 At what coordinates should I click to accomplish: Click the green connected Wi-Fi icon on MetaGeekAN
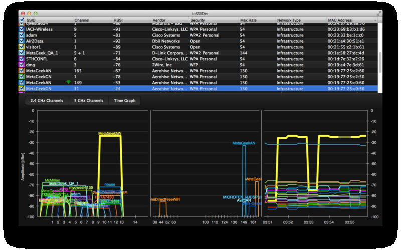68,82
